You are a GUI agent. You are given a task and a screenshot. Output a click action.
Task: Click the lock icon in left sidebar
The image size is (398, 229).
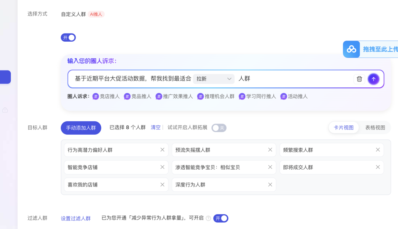[x=5, y=110]
